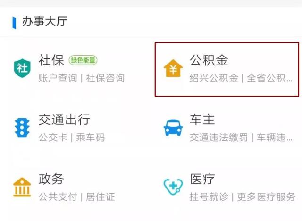Screen dimensions: 302x221
Task: Open 挂号就诊 | 更多医疗服务 link
Action: tap(243, 197)
